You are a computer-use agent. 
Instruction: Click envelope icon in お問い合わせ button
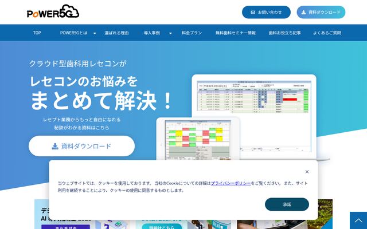(x=253, y=13)
